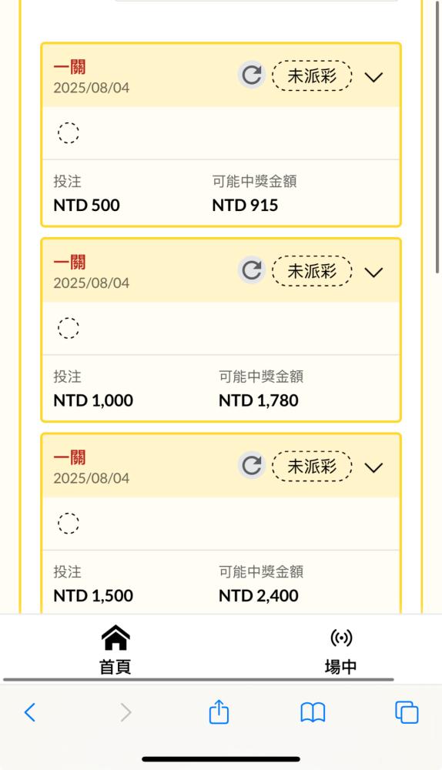Expand the NTD 1,500 bet details chevron

[x=373, y=467]
